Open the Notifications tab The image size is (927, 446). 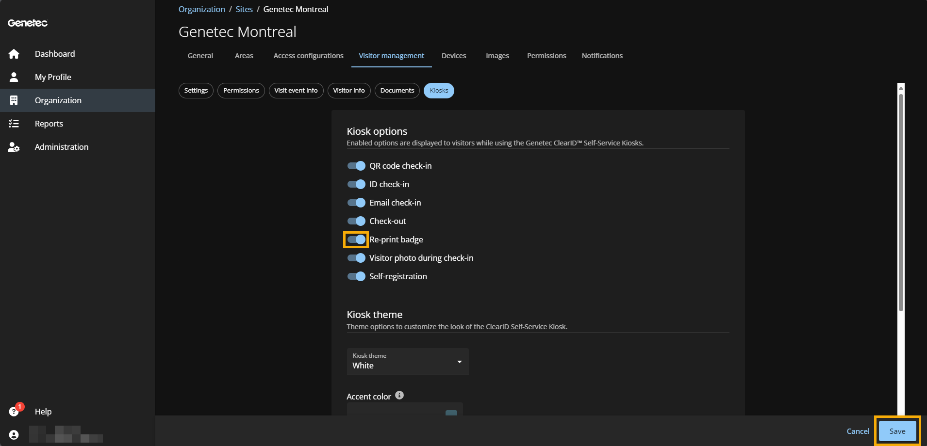click(x=602, y=56)
